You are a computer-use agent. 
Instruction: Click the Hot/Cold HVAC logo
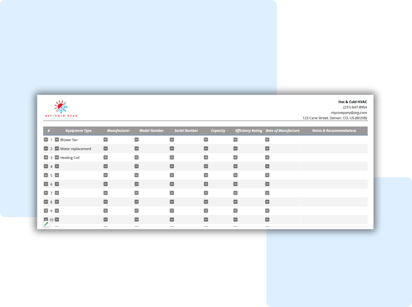(61, 110)
